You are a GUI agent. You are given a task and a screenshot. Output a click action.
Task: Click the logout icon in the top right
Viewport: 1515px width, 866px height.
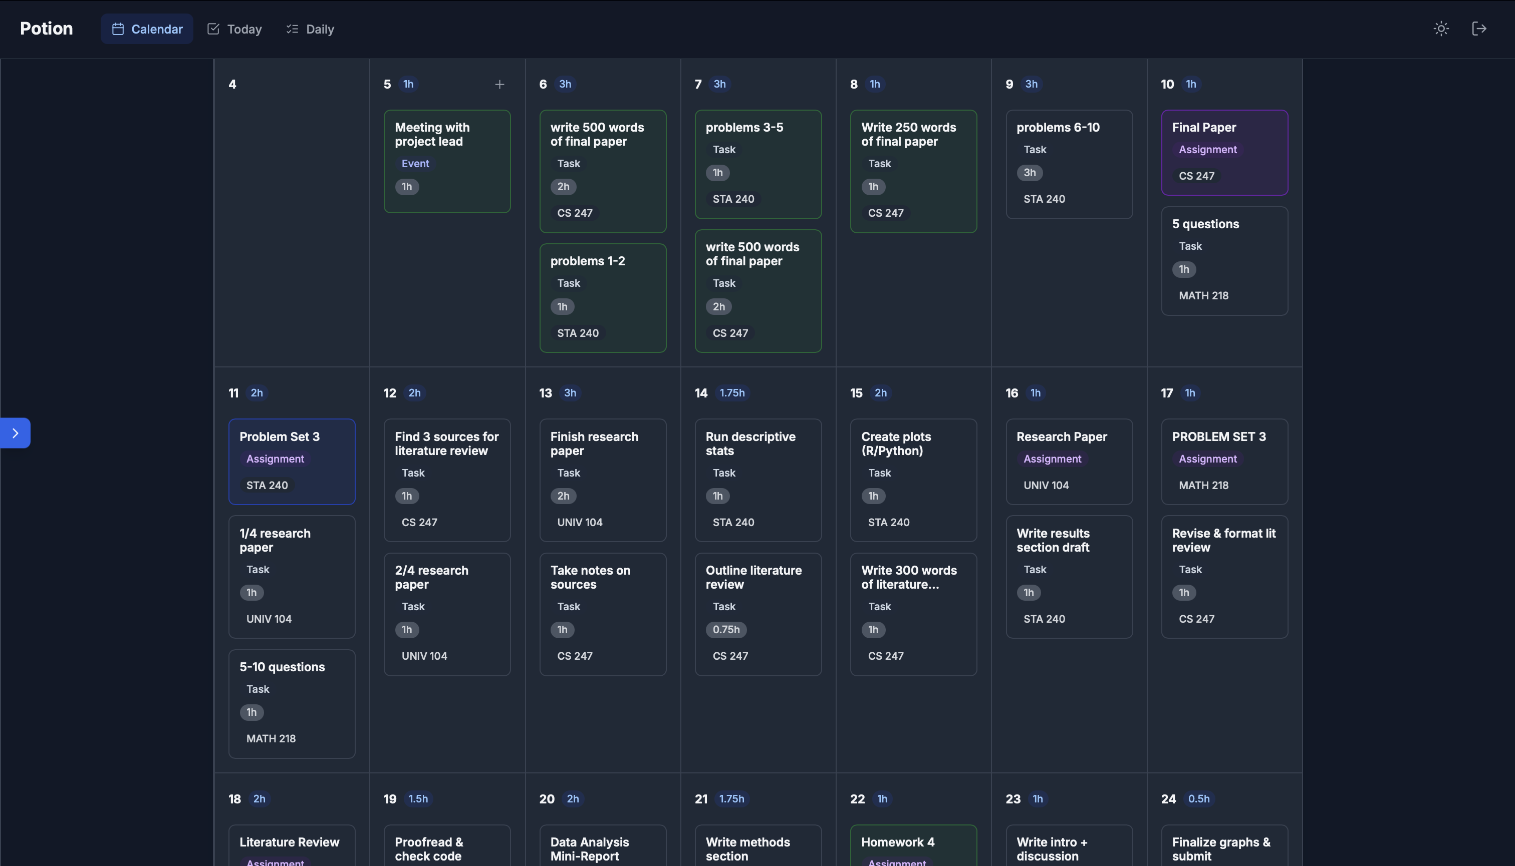click(x=1480, y=28)
